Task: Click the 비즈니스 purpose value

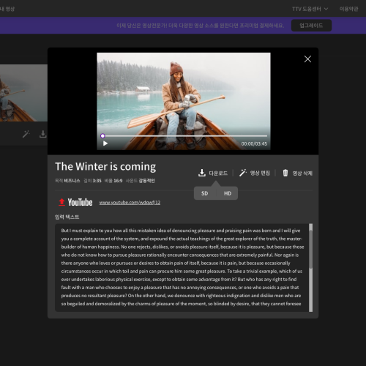Action: (x=72, y=181)
